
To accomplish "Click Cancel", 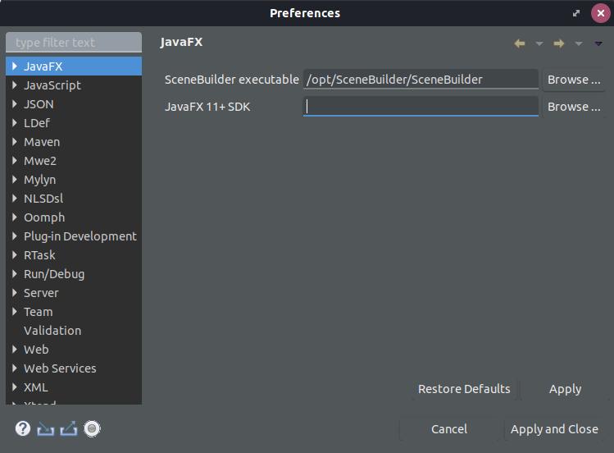I will [449, 429].
